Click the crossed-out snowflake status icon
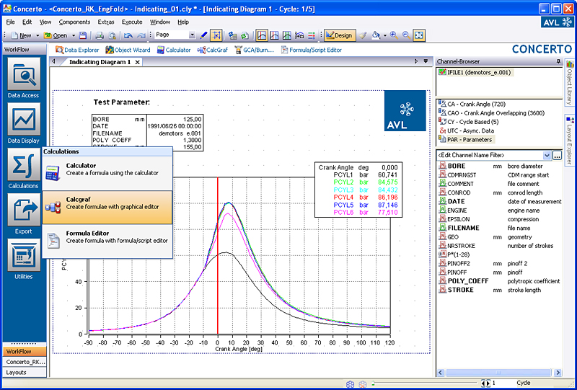The width and height of the screenshot is (577, 390). [x=363, y=384]
